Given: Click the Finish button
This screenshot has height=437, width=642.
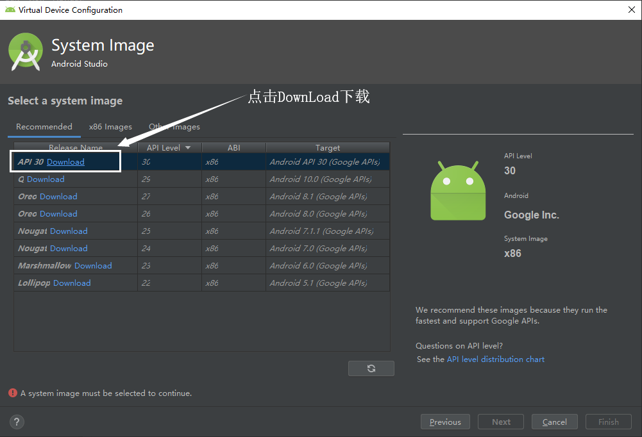Looking at the screenshot, I should [609, 422].
